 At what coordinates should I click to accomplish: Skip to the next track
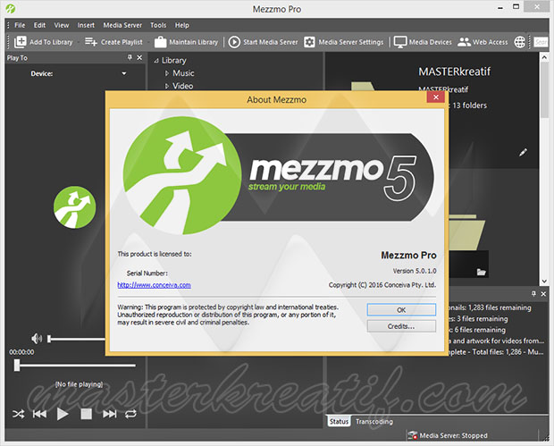click(x=110, y=414)
